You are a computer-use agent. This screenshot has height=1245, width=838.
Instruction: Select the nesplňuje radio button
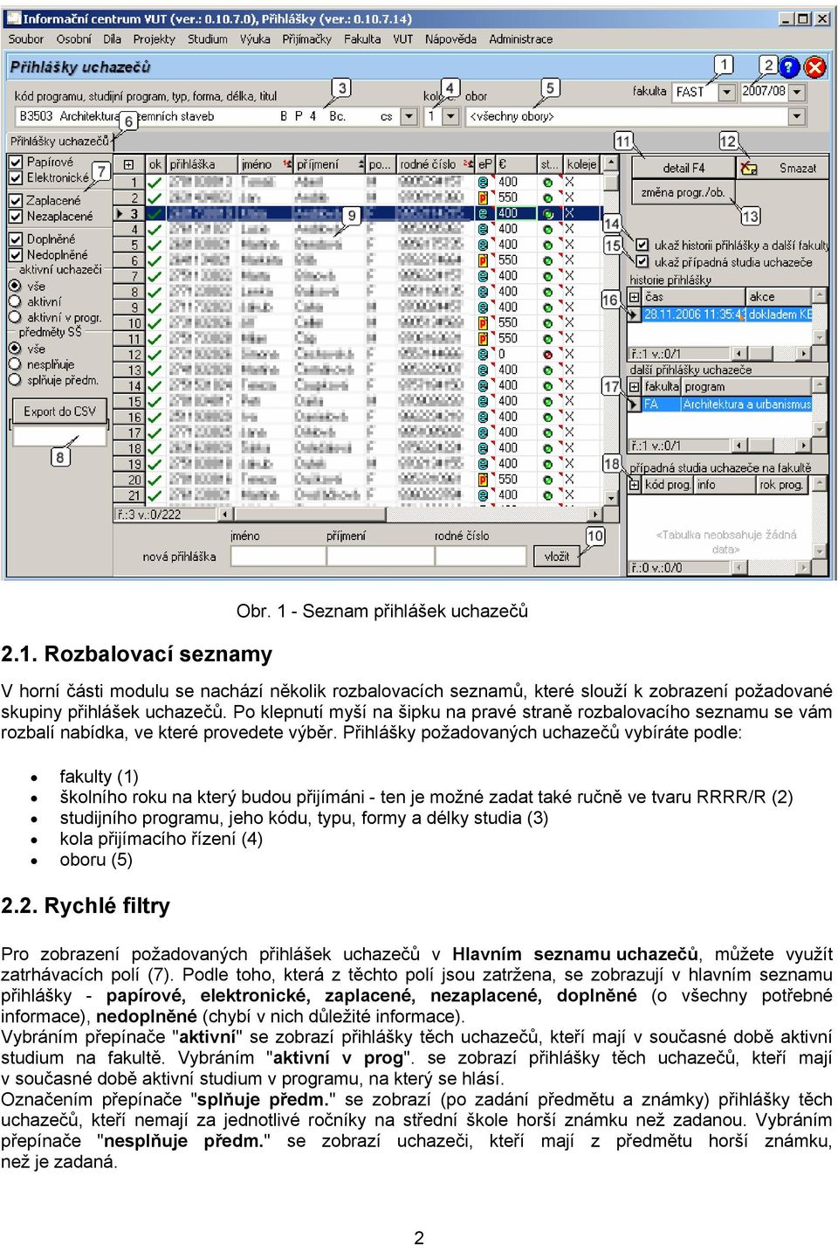click(x=15, y=364)
